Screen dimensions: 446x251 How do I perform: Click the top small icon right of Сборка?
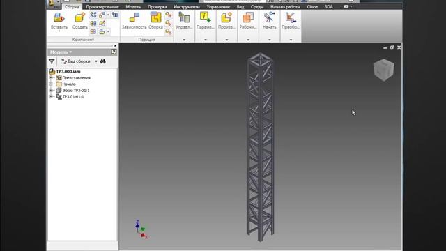[169, 15]
